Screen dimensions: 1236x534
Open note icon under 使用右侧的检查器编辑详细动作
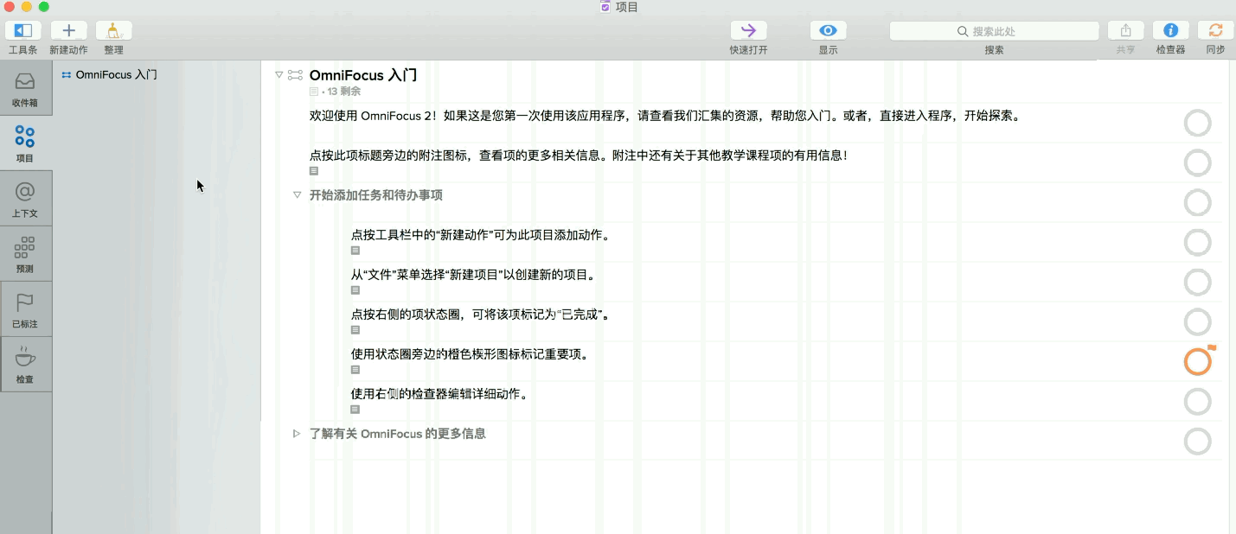(355, 410)
